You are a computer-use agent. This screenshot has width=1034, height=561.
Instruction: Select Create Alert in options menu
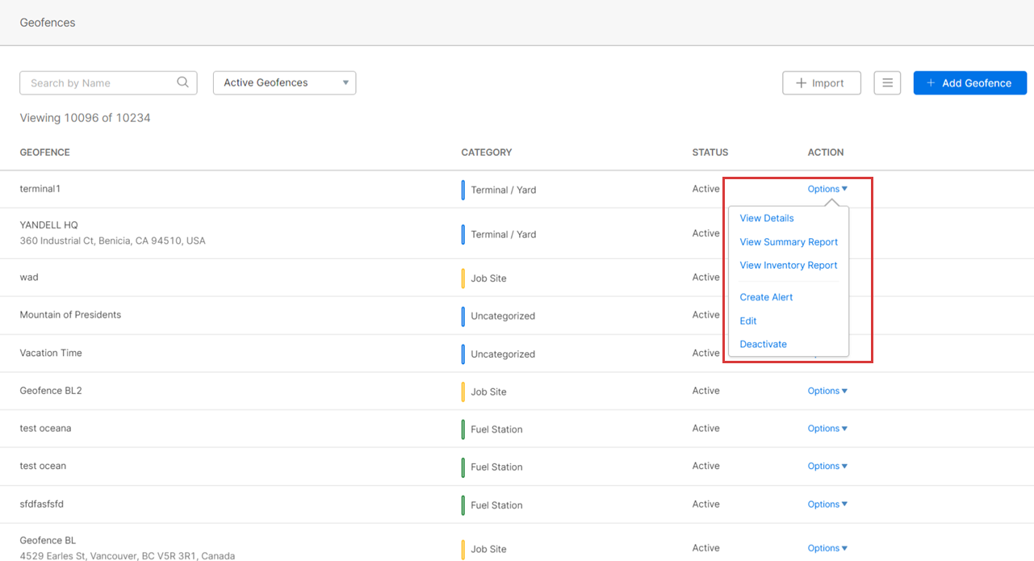766,297
